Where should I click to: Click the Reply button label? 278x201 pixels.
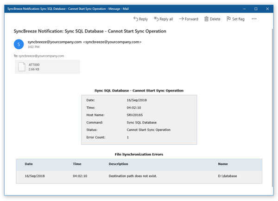pos(143,19)
